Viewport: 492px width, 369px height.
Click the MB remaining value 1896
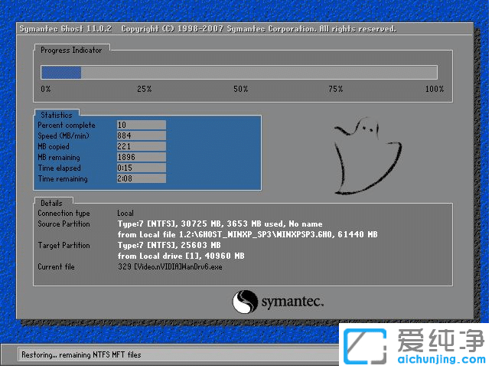pos(142,157)
